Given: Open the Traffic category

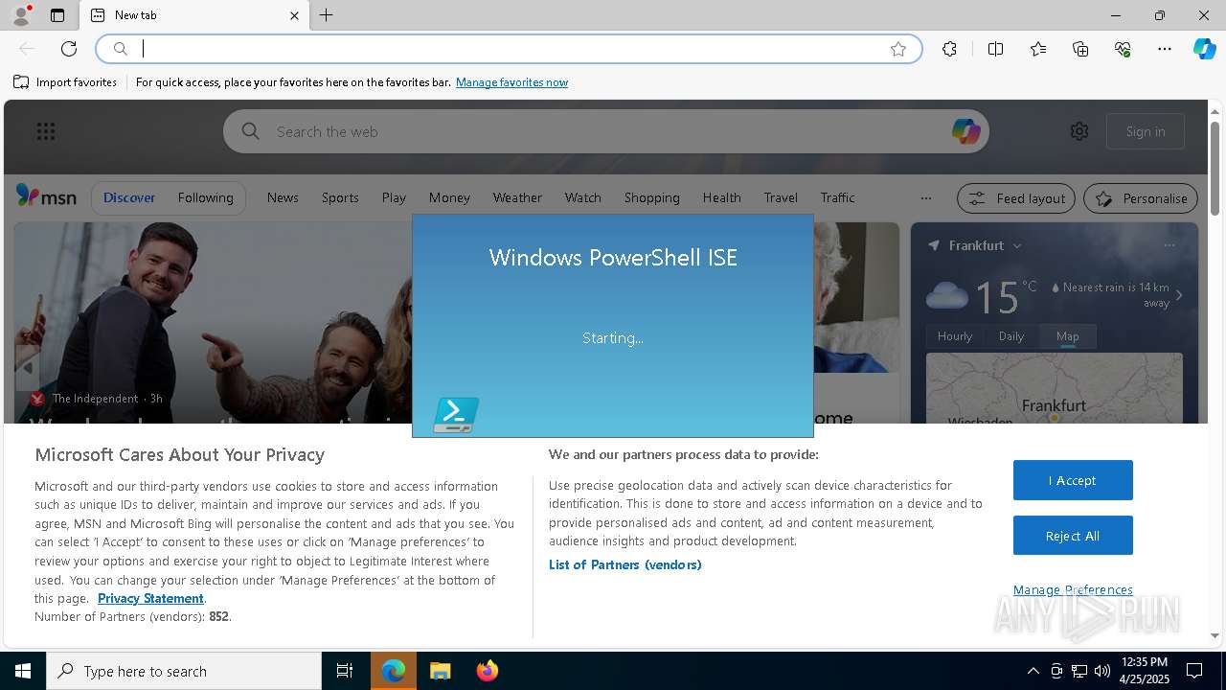Looking at the screenshot, I should click(x=837, y=197).
